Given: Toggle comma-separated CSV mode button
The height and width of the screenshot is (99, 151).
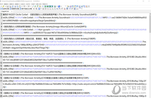Looking at the screenshot, I should click(x=5, y=9).
